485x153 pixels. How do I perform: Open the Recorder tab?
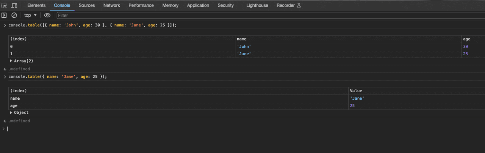[x=288, y=5]
